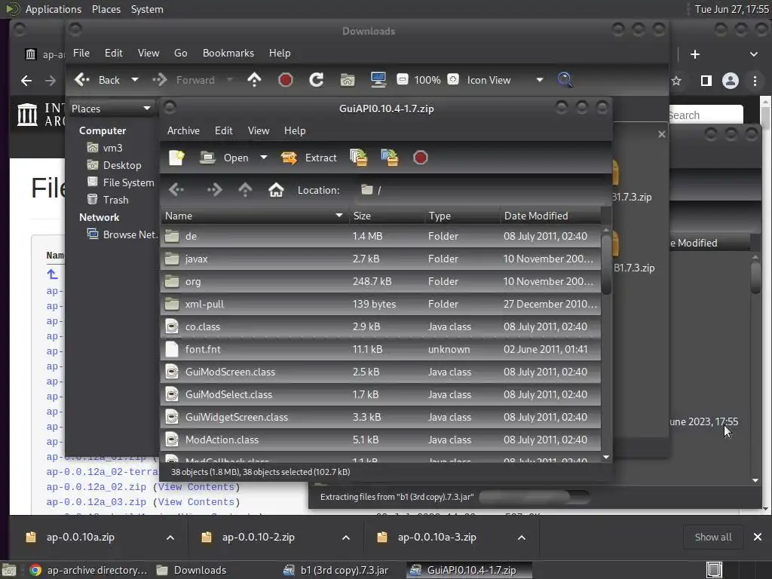Open the archive manager View menu

tap(259, 131)
